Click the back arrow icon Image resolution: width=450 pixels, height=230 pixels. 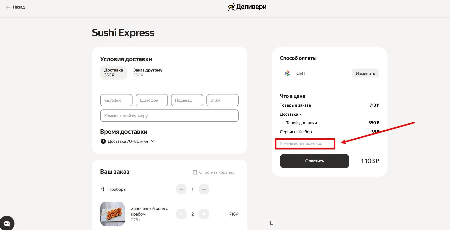coord(8,7)
